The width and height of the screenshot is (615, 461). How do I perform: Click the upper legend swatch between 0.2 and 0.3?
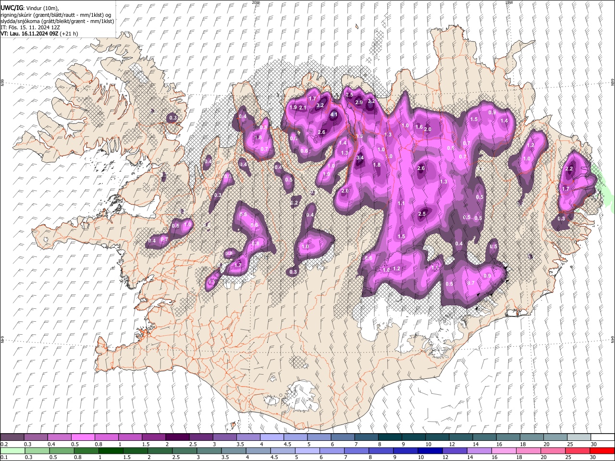pos(12,437)
